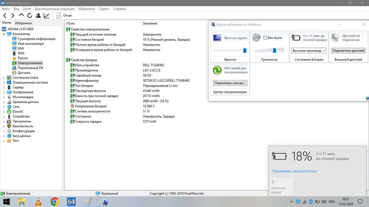Click the Портативный ПК laptop icon
Viewport: 369px width, 207px height.
click(x=14, y=68)
